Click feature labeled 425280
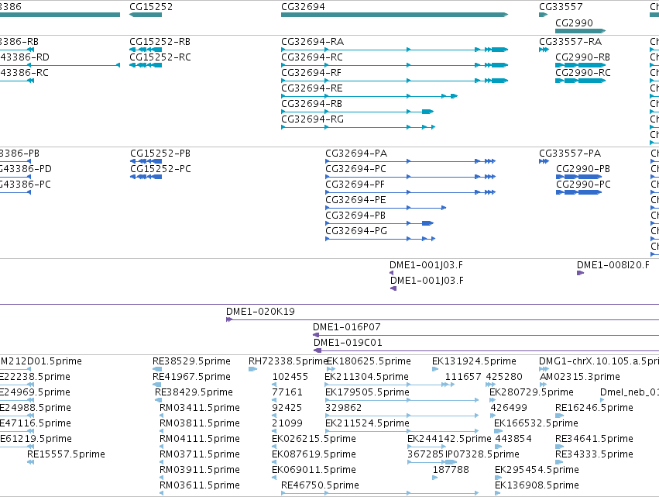This screenshot has height=497, width=659. pyautogui.click(x=504, y=377)
